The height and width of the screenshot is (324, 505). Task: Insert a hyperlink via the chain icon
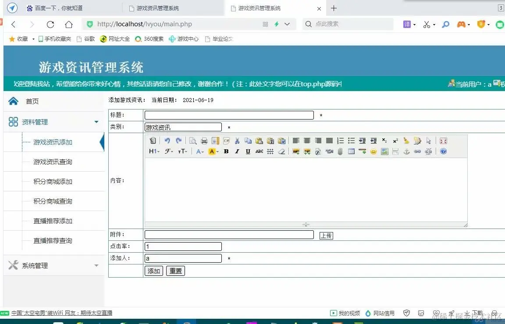click(x=417, y=151)
